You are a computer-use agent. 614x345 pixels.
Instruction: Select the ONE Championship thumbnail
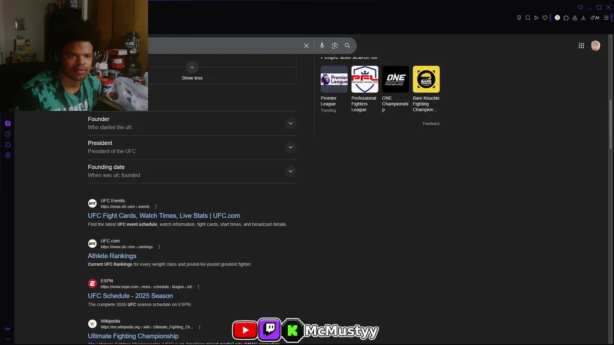[x=395, y=79]
